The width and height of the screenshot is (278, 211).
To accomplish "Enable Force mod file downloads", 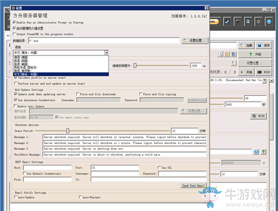I will (78, 94).
